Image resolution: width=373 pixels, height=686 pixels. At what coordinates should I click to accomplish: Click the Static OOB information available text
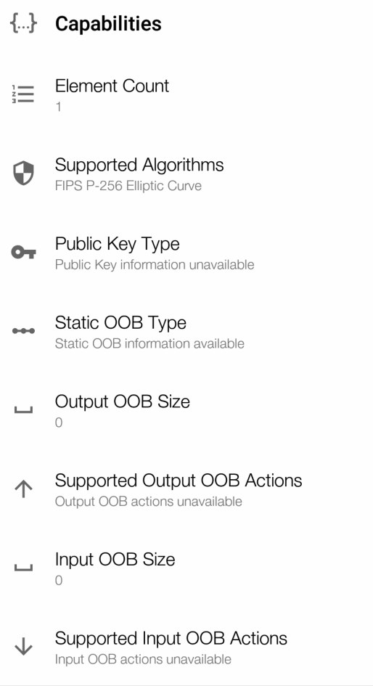click(x=149, y=343)
